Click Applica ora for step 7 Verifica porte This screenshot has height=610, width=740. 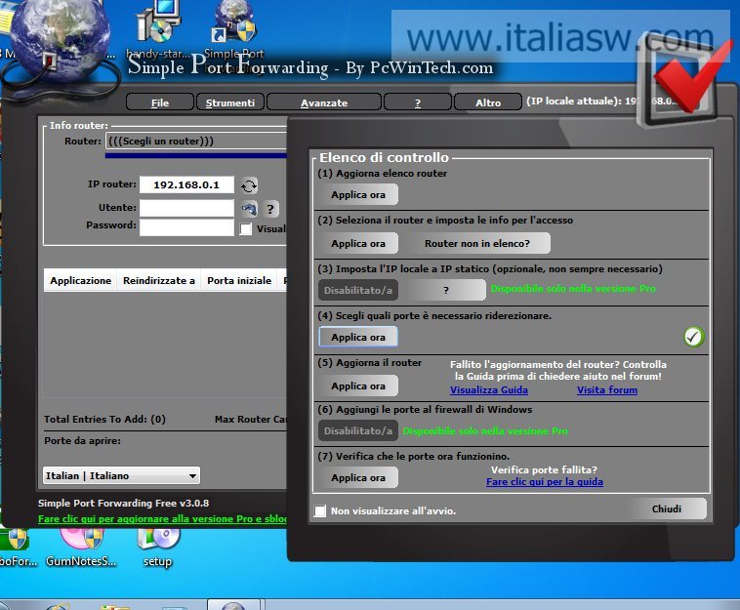pos(357,477)
